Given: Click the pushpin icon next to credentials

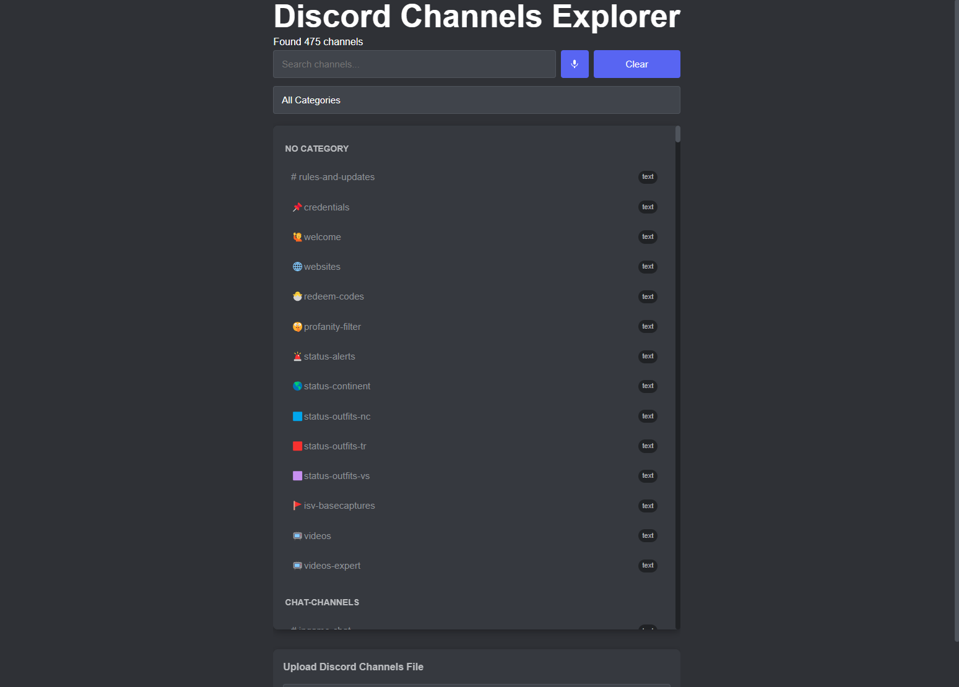Looking at the screenshot, I should coord(297,207).
